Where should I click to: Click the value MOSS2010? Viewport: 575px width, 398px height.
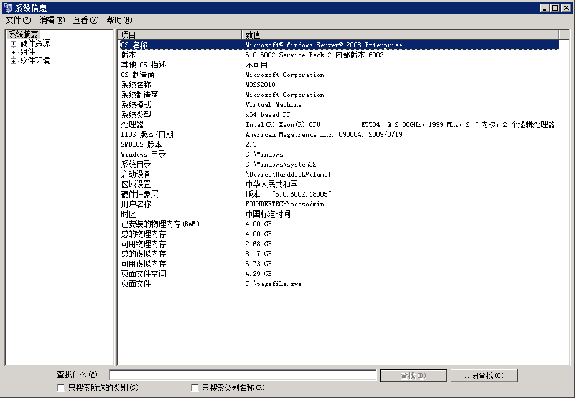[x=260, y=85]
